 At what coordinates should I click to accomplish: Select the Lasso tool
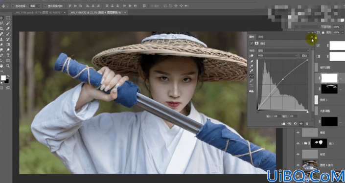pyautogui.click(x=1, y=23)
